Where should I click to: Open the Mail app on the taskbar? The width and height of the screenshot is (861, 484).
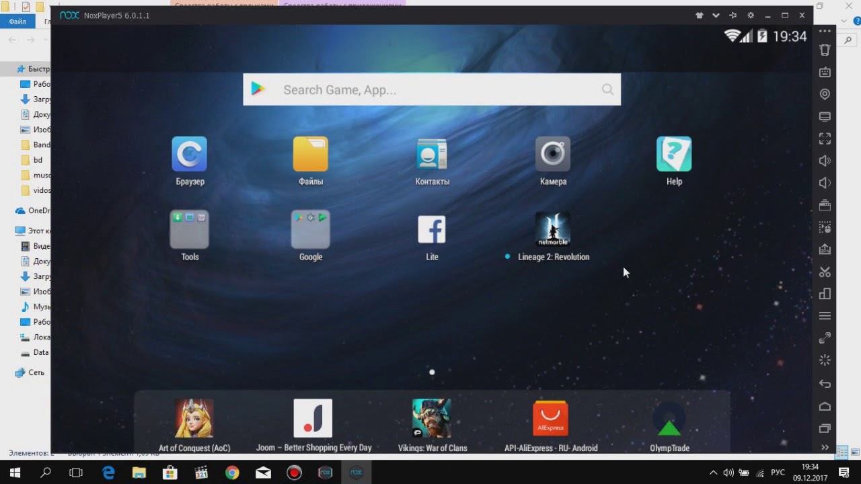263,473
